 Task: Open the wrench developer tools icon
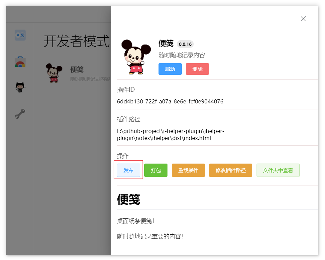click(20, 114)
